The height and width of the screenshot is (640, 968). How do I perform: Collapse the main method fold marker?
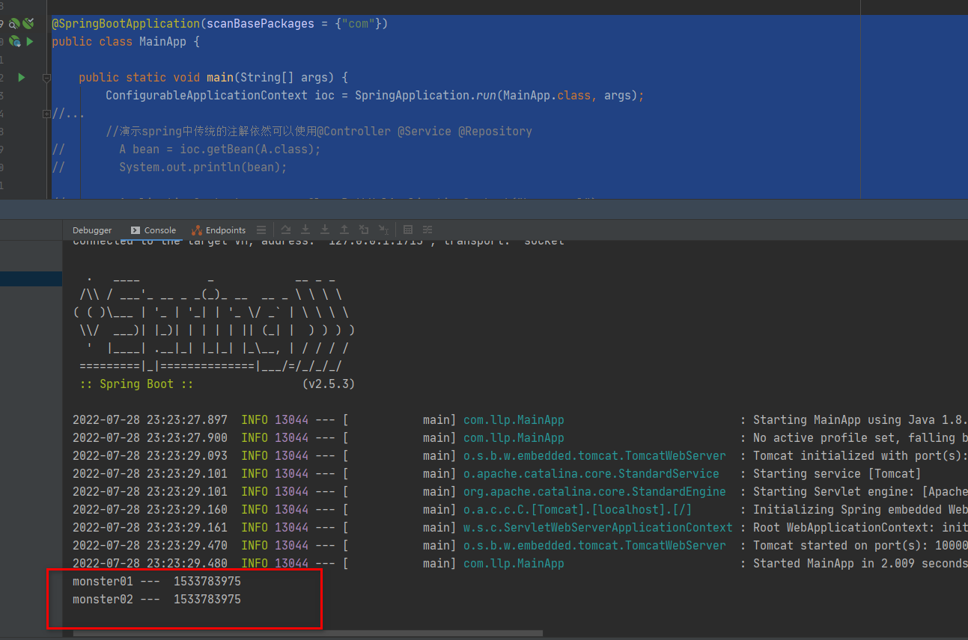click(x=46, y=78)
